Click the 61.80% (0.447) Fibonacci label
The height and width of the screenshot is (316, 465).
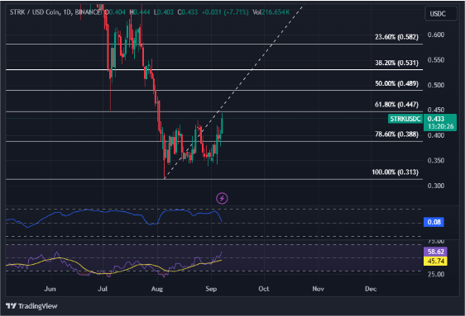pyautogui.click(x=396, y=104)
